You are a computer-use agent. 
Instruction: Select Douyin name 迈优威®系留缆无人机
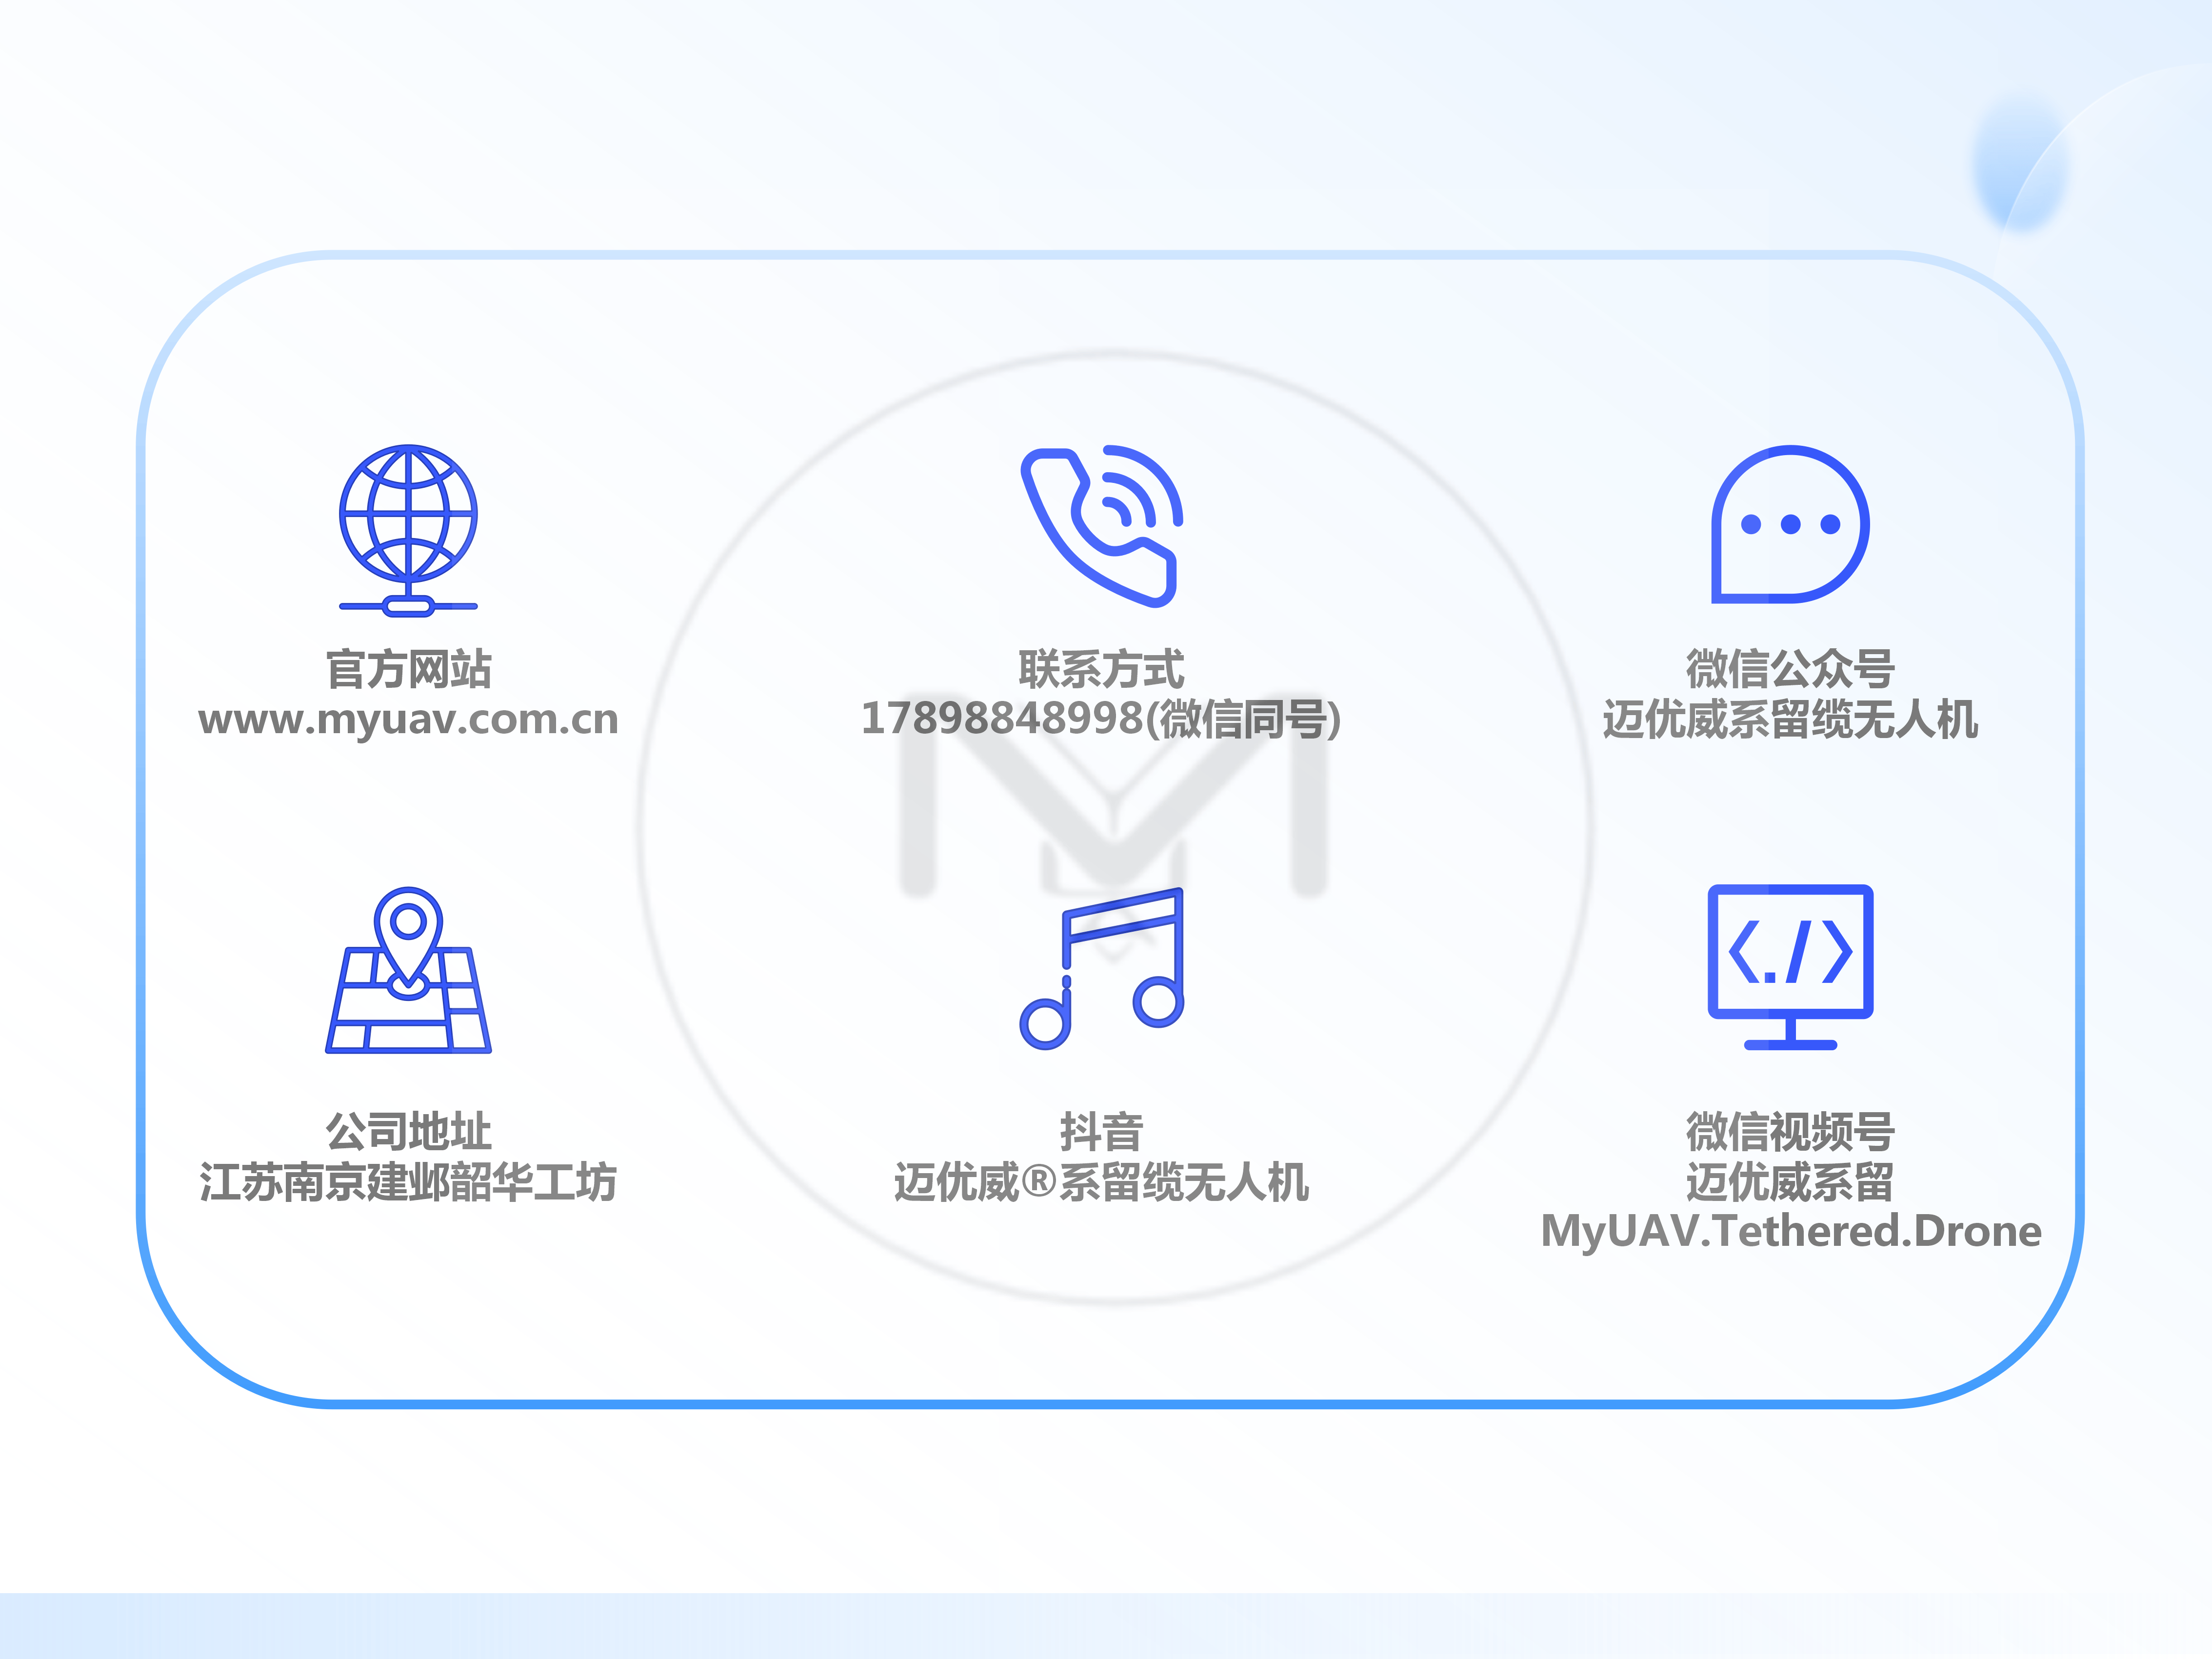click(x=1101, y=1182)
